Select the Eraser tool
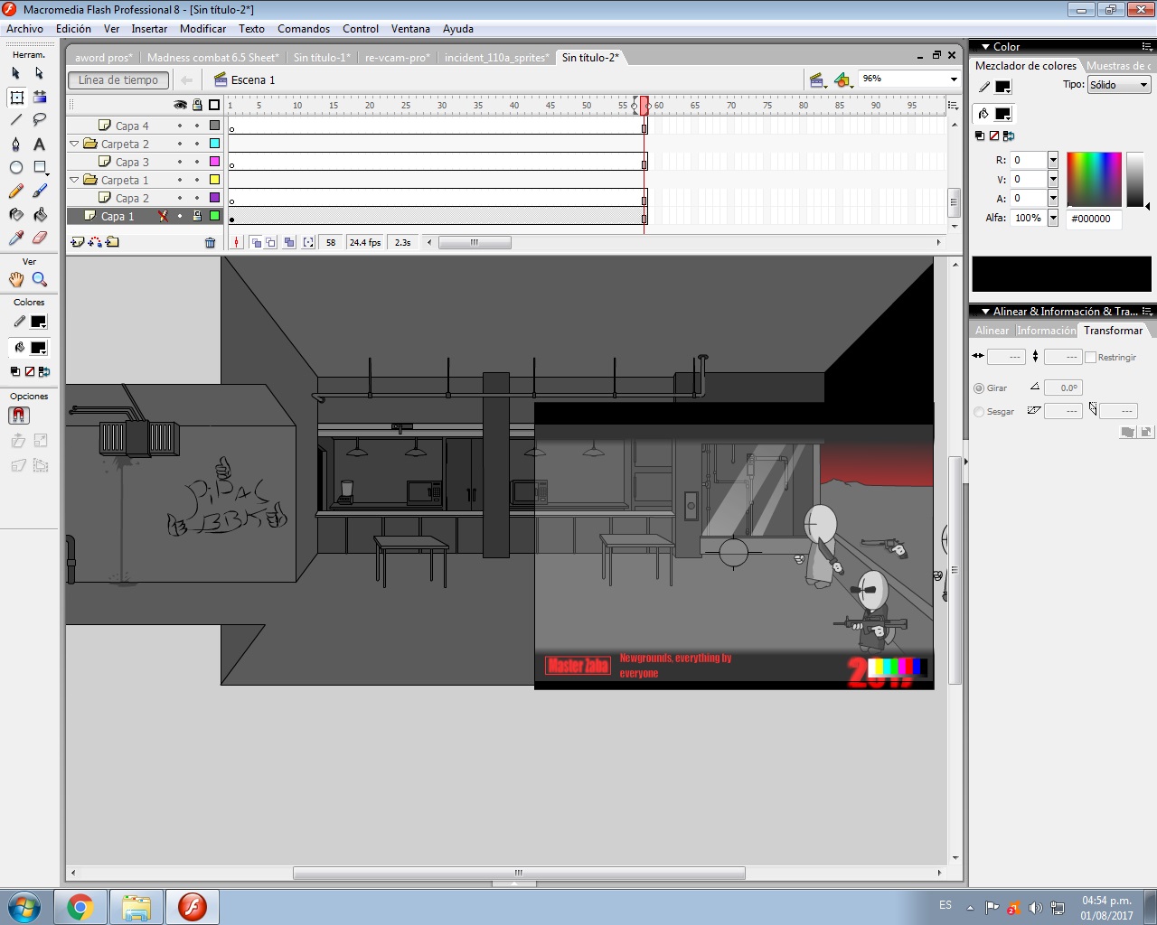The width and height of the screenshot is (1157, 925). pos(40,238)
